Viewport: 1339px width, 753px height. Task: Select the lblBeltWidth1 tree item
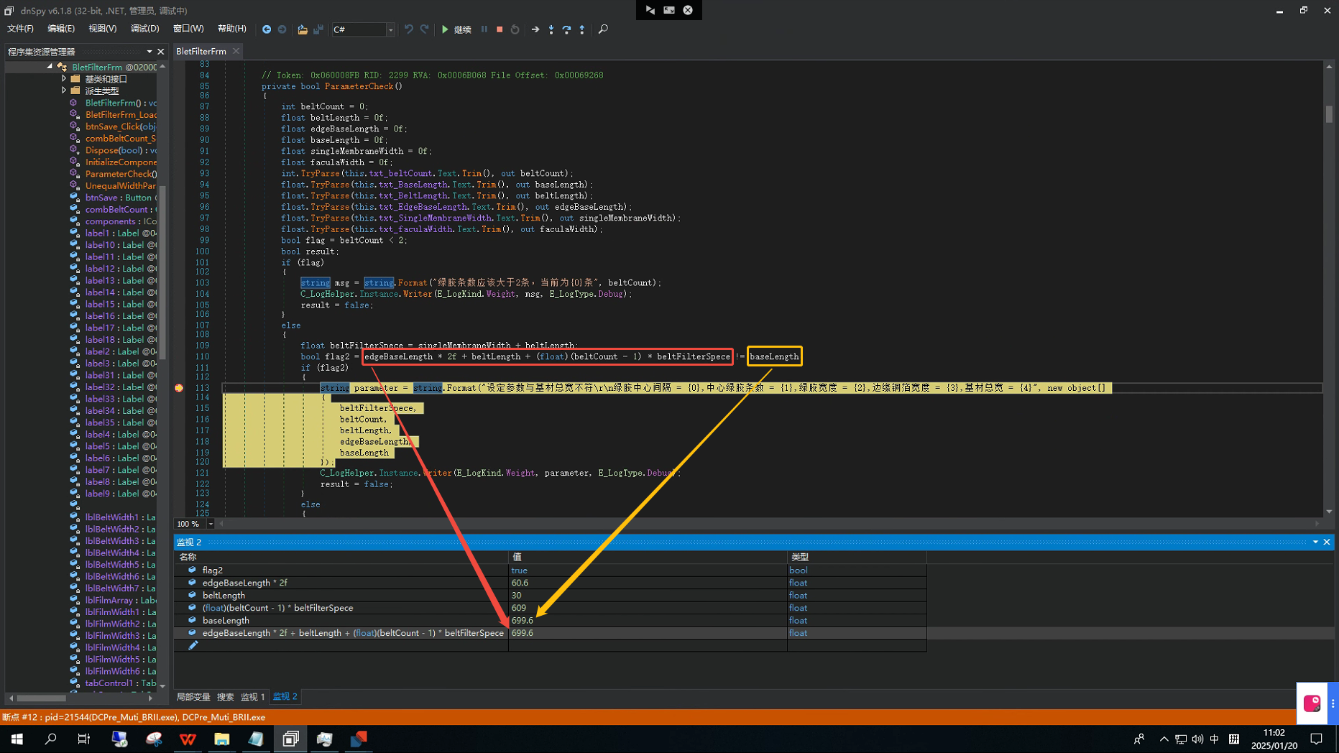(x=121, y=517)
